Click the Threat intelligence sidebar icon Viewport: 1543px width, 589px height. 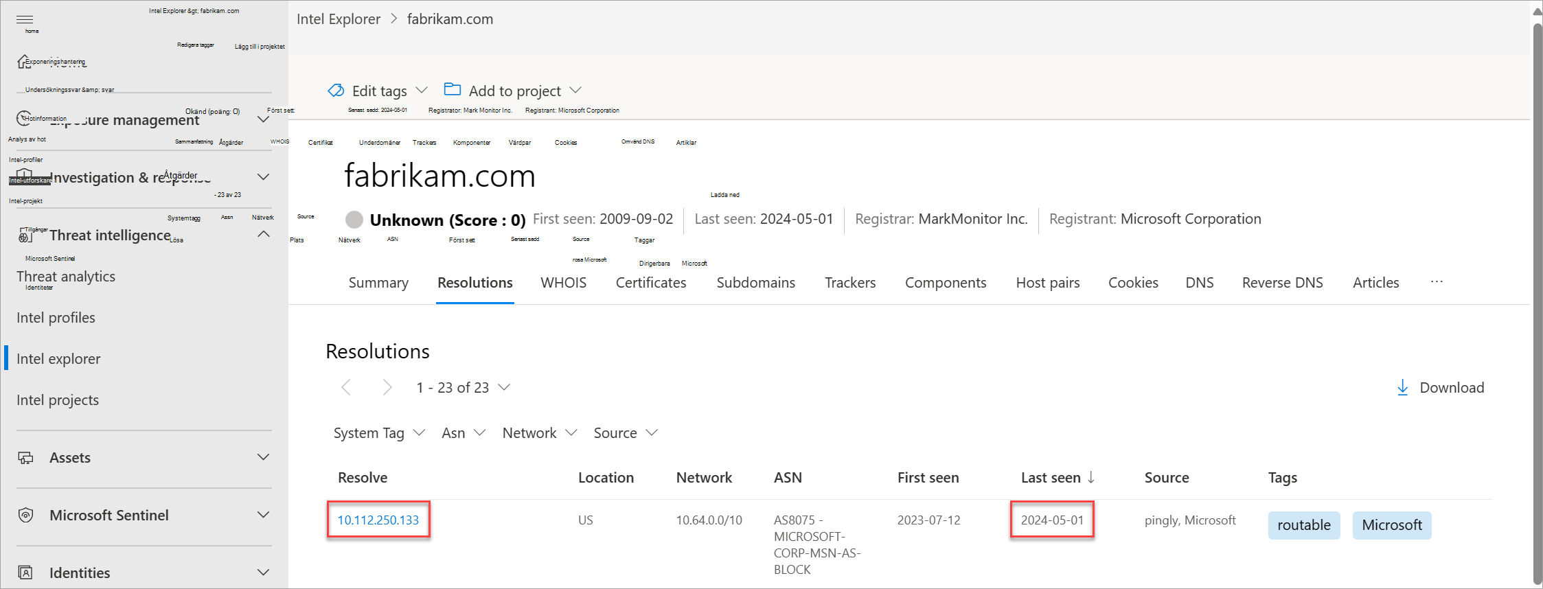[x=25, y=235]
